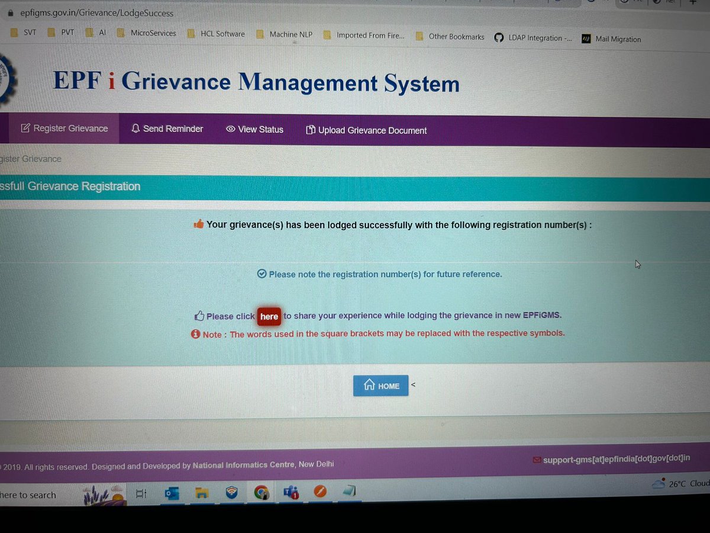The image size is (710, 533).
Task: Open Task View from the taskbar
Action: [141, 493]
